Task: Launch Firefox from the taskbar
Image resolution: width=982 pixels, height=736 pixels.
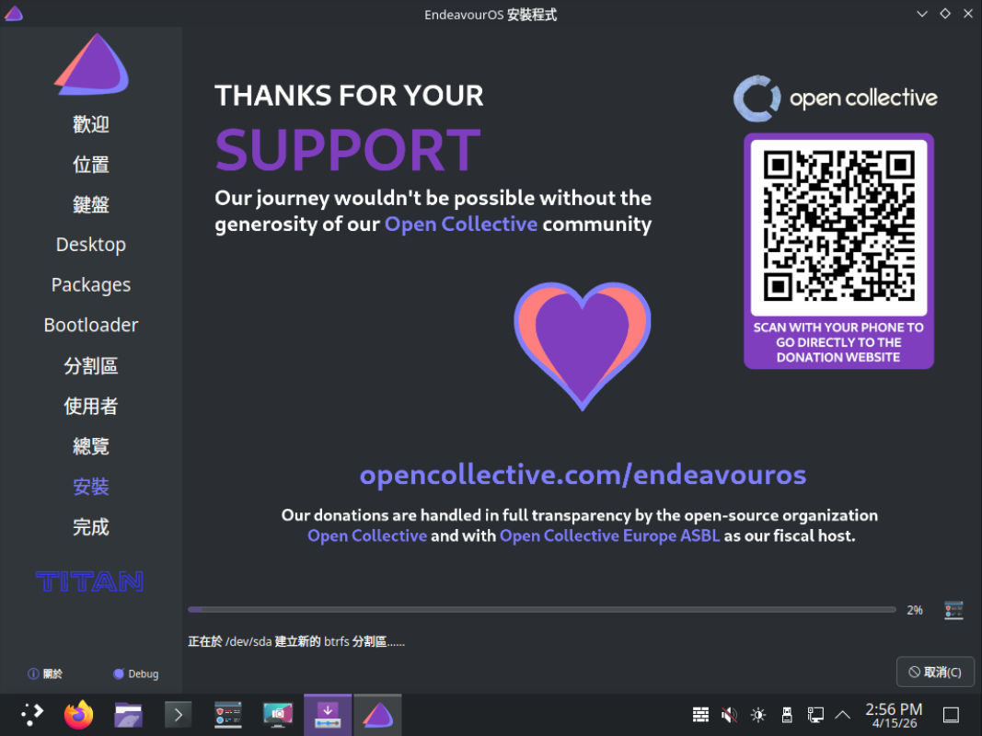Action: point(79,714)
